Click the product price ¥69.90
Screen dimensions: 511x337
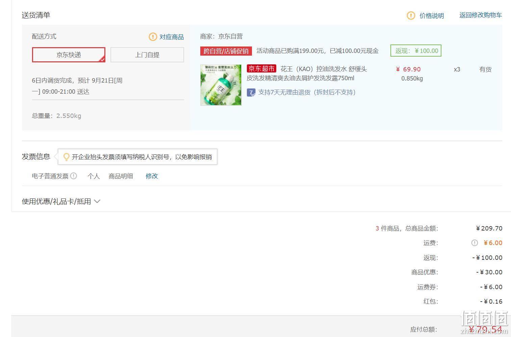(408, 69)
